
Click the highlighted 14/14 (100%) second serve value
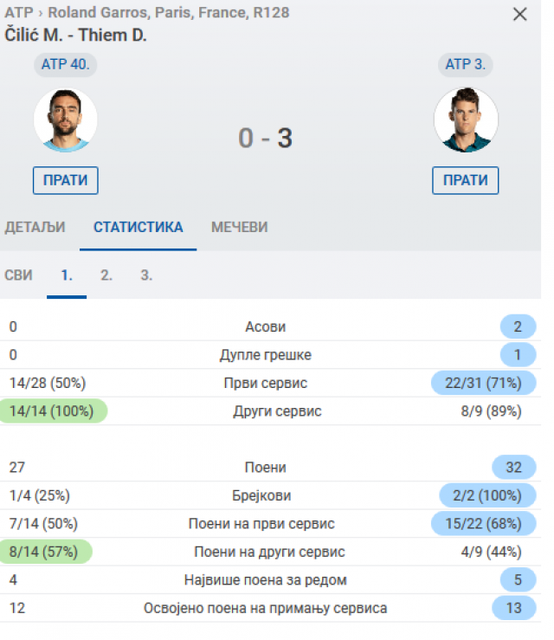51,411
